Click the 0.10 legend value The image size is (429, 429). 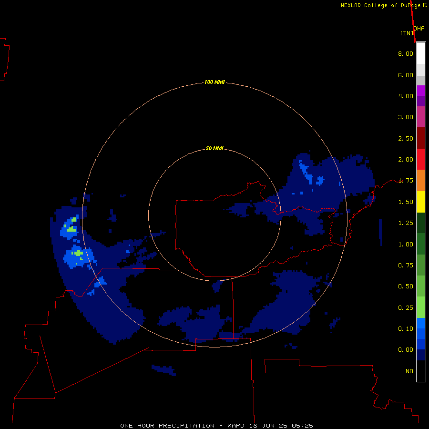click(x=406, y=329)
